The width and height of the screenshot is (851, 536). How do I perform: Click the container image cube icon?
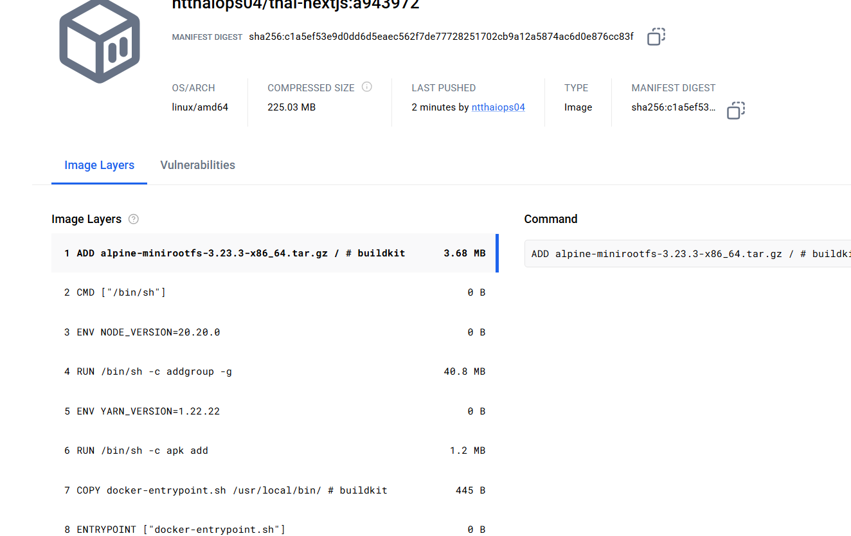(x=100, y=41)
